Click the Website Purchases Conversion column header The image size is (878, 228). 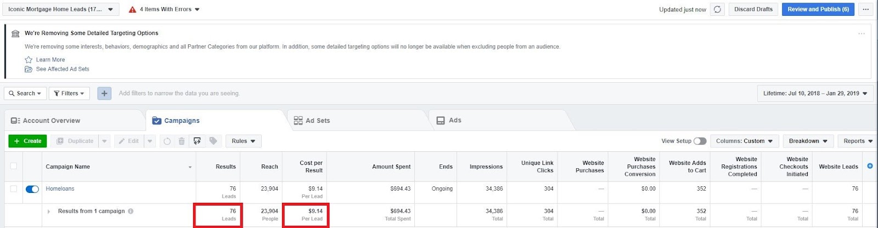[634, 167]
